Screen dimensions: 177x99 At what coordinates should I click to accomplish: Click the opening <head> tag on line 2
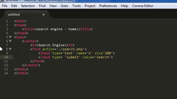point(20,25)
